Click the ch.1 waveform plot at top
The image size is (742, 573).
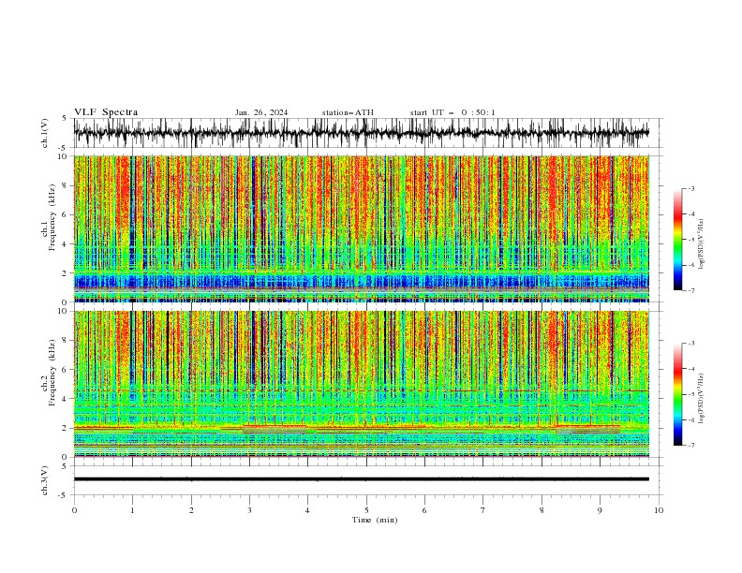(x=362, y=133)
